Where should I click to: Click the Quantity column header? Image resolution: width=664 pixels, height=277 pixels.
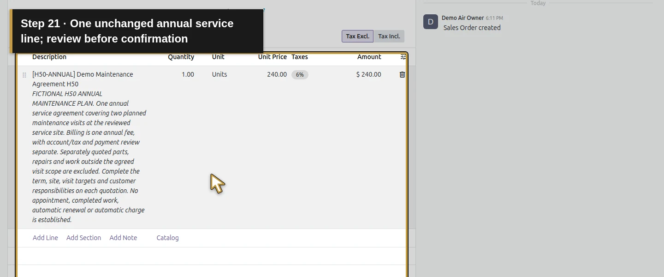(181, 57)
